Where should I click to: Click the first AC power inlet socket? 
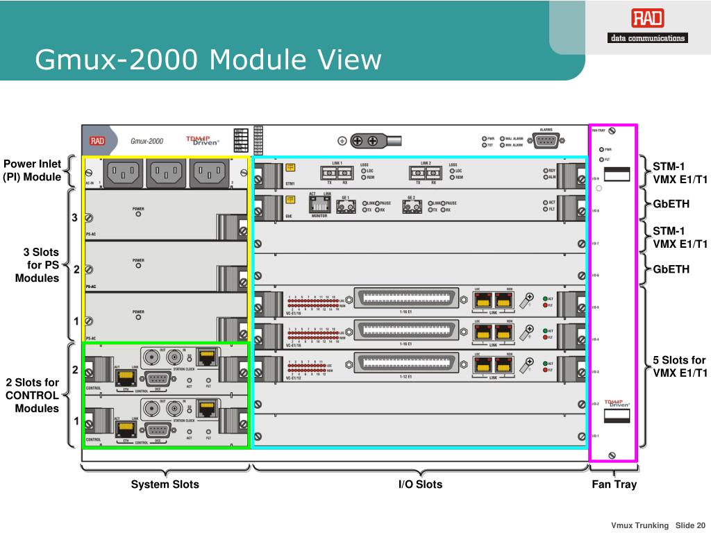pos(123,173)
